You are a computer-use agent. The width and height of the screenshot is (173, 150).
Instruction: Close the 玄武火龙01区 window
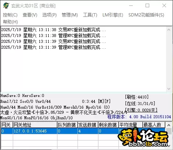click(x=164, y=5)
